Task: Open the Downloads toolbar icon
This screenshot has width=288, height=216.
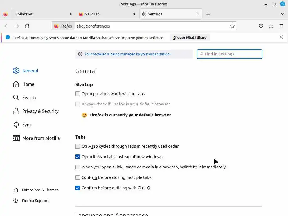Action: pos(271,26)
